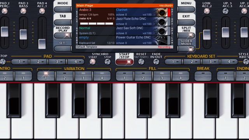
Task: Click the Main Page title bar
Action: (124, 5)
